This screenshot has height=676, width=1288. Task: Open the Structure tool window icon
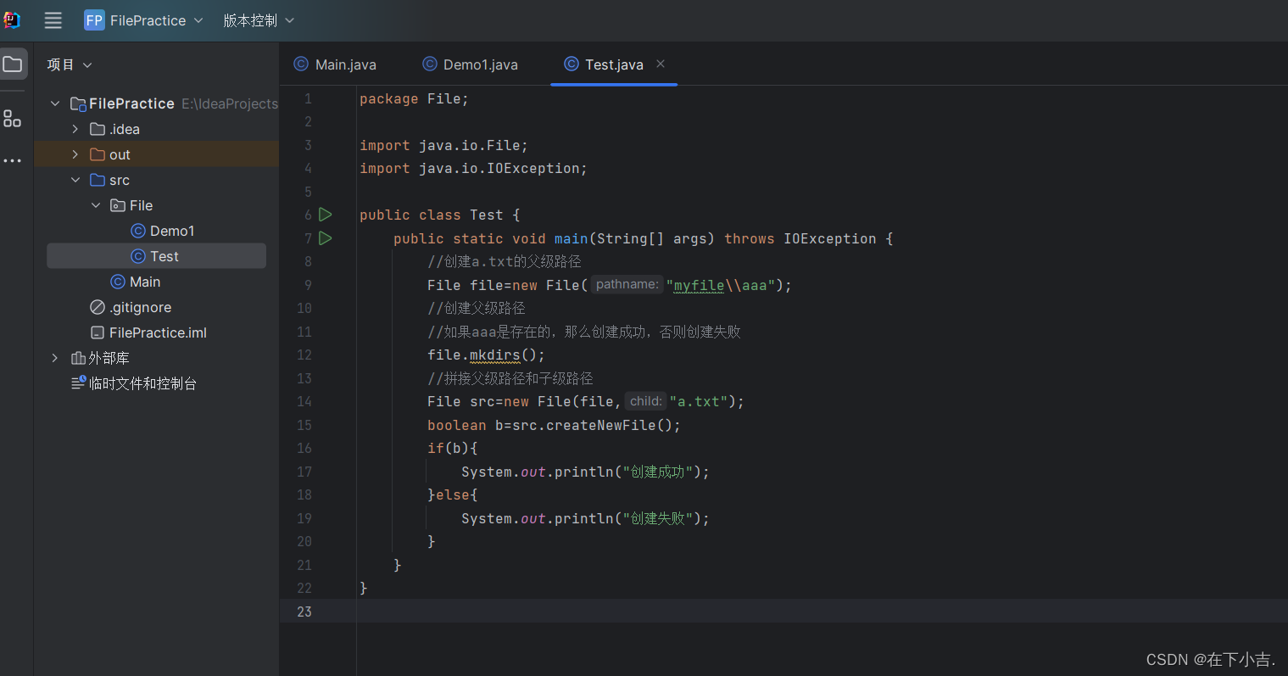(13, 119)
